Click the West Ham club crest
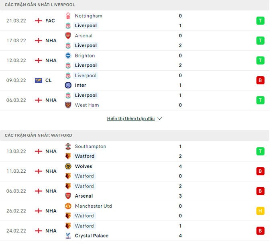The height and width of the screenshot is (245, 273). click(x=68, y=105)
